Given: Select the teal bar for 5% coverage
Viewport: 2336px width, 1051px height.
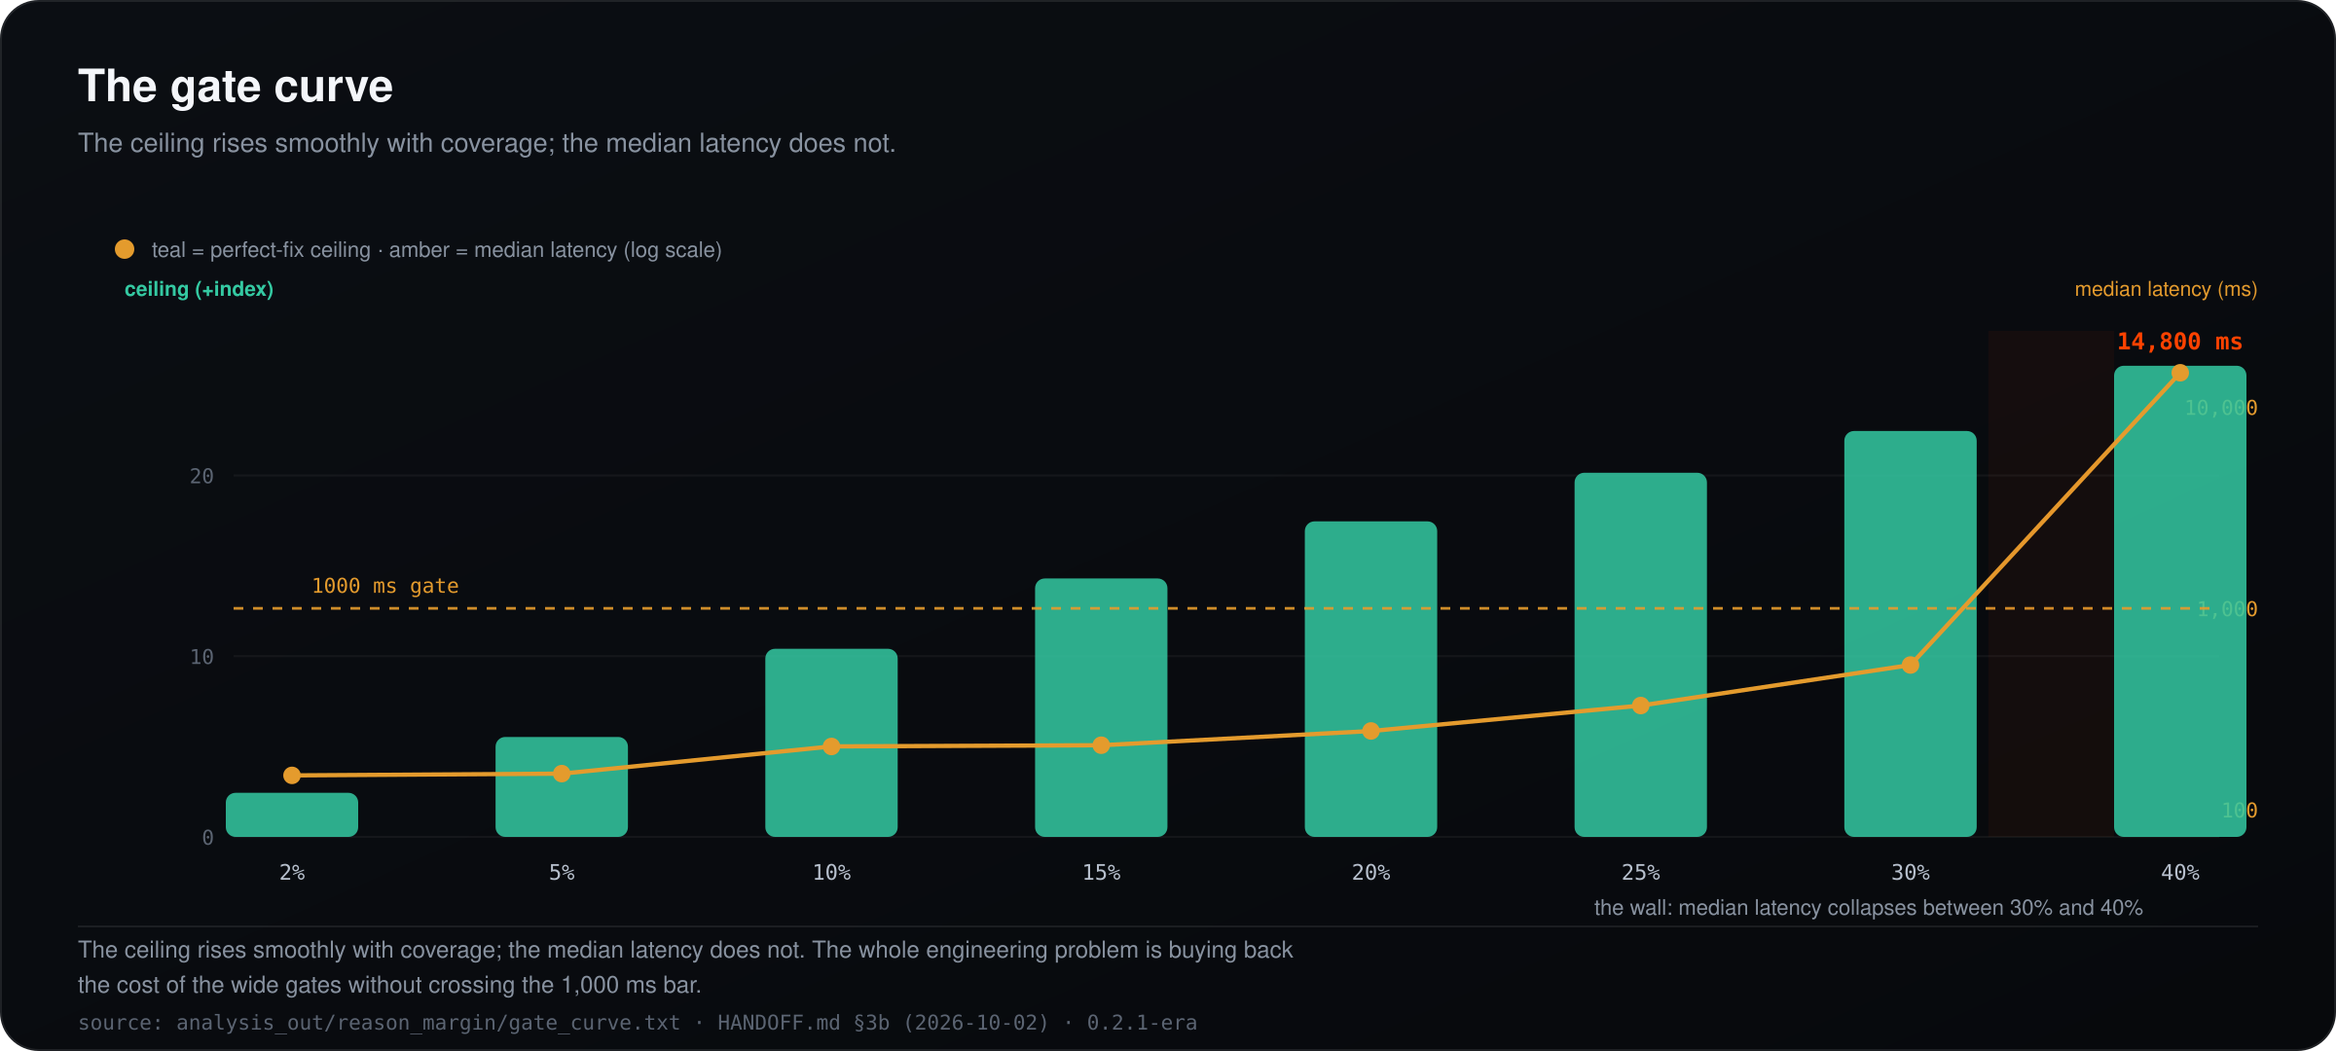Looking at the screenshot, I should tap(562, 786).
